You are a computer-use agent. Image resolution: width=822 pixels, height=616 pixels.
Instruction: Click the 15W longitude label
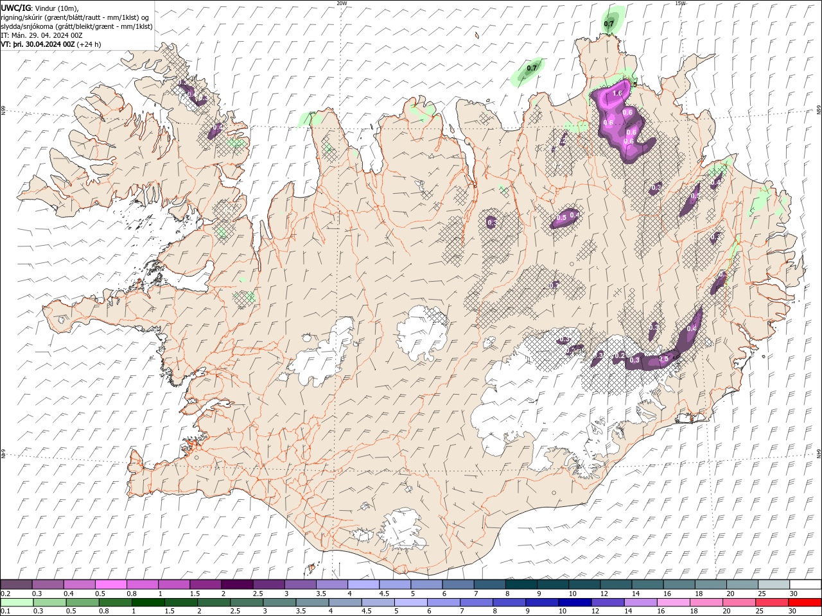(681, 3)
